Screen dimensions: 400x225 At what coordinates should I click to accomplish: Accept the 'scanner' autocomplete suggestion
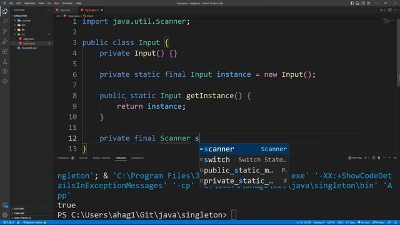pos(244,149)
